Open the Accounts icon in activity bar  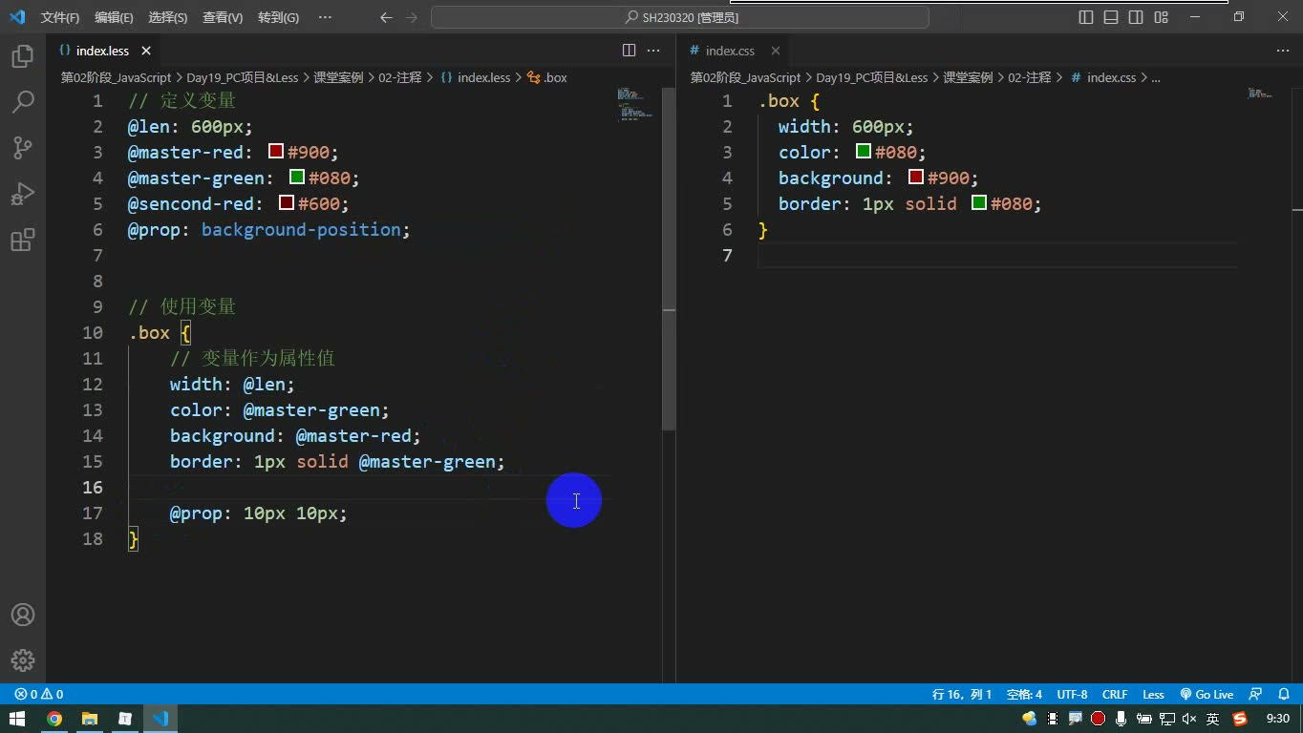[23, 615]
